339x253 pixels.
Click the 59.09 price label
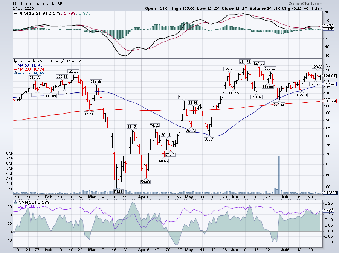point(145,182)
